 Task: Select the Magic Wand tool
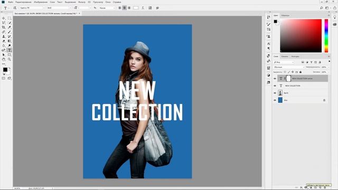click(x=10, y=23)
